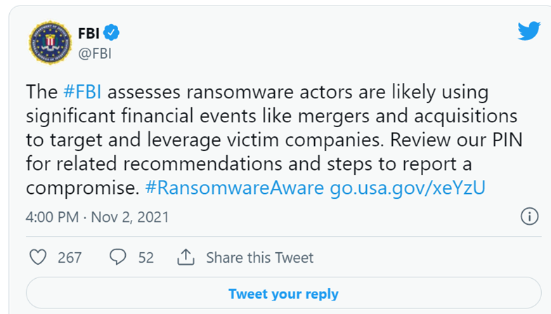The width and height of the screenshot is (551, 314).
Task: Click the share upload arrow icon
Action: [186, 257]
